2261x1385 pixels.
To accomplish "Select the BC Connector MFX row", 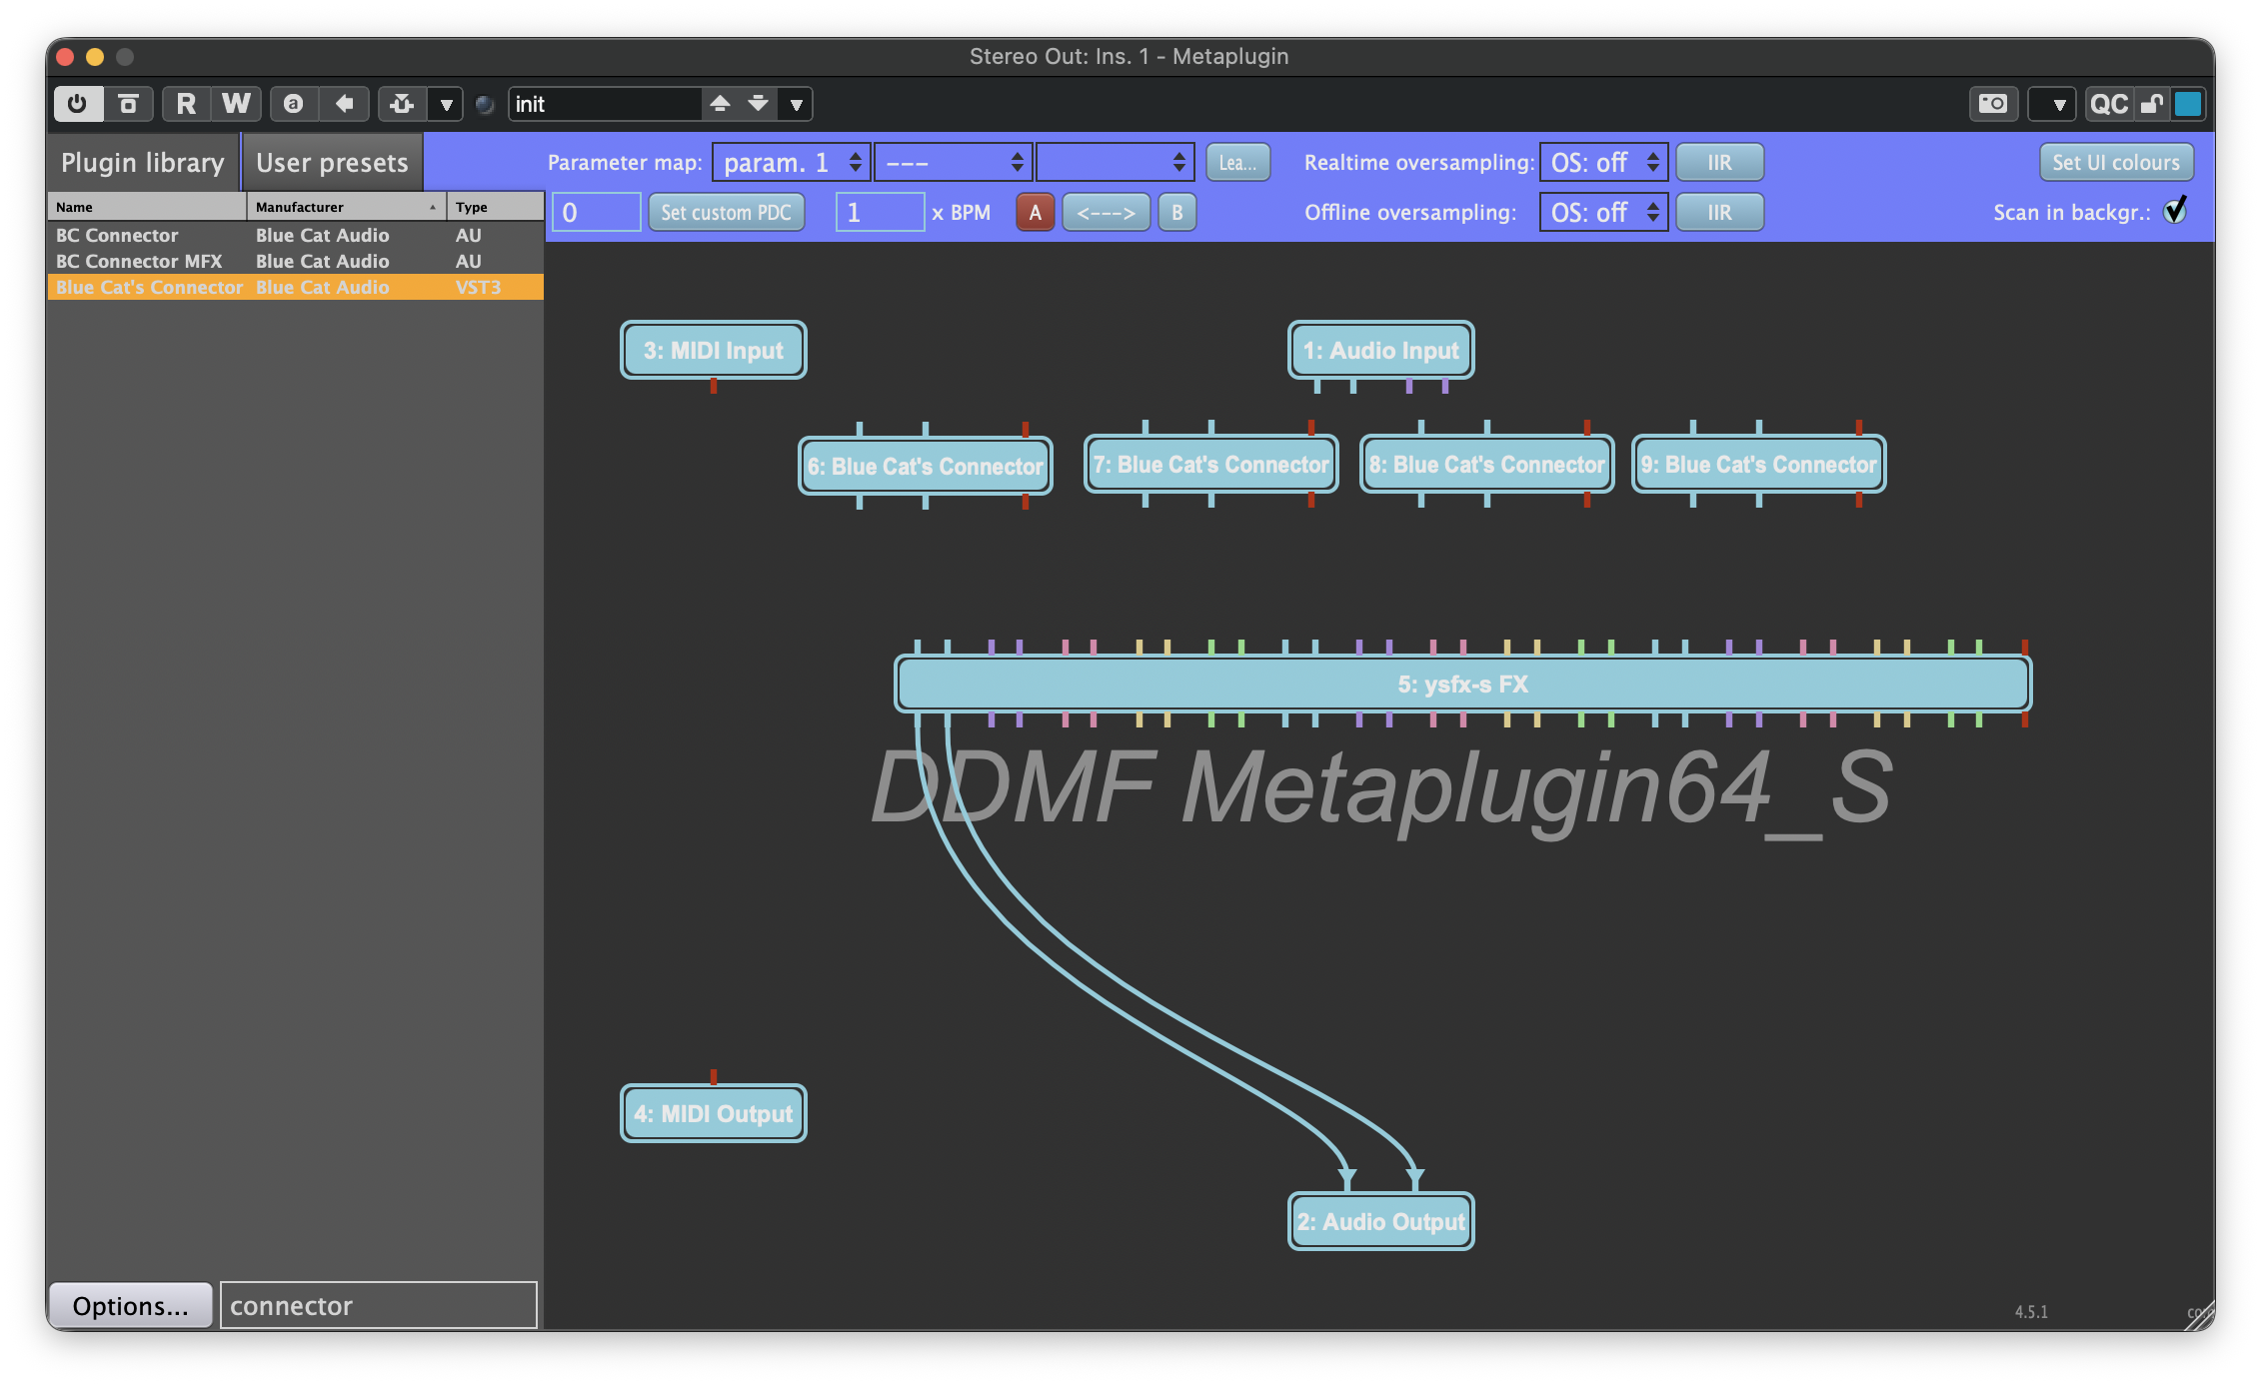I will [x=296, y=261].
